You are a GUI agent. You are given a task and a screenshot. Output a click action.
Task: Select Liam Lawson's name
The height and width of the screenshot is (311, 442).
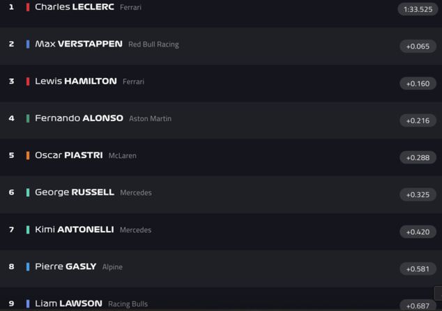pyautogui.click(x=68, y=303)
